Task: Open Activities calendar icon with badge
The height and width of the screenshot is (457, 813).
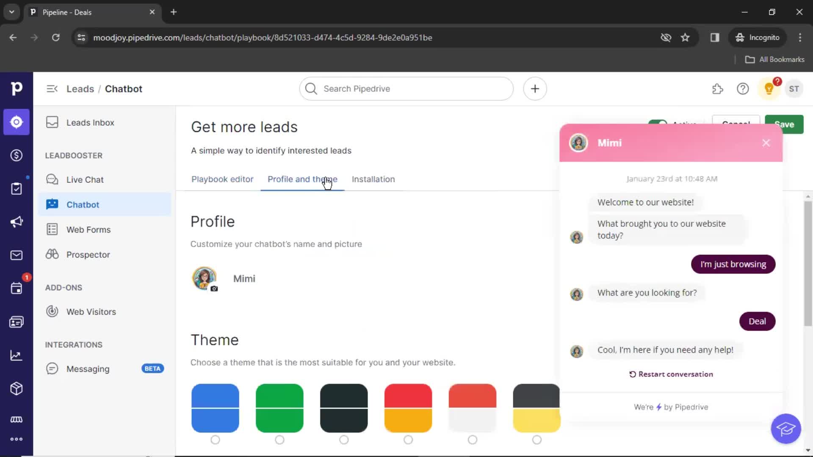Action: [16, 289]
